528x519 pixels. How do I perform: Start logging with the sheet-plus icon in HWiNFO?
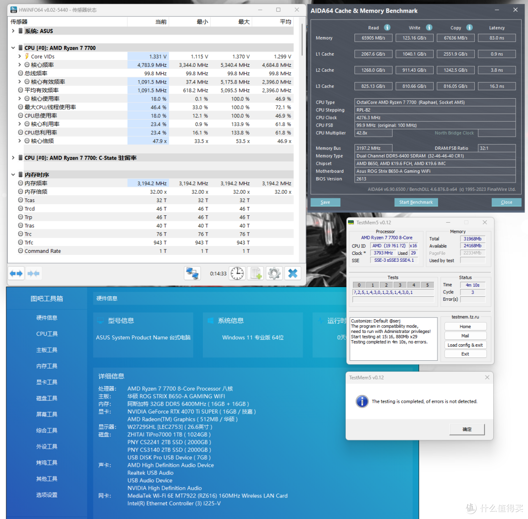(x=256, y=273)
